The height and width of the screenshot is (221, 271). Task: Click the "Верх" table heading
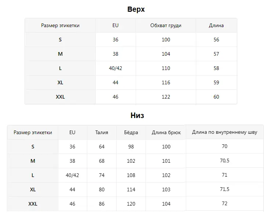(x=136, y=9)
